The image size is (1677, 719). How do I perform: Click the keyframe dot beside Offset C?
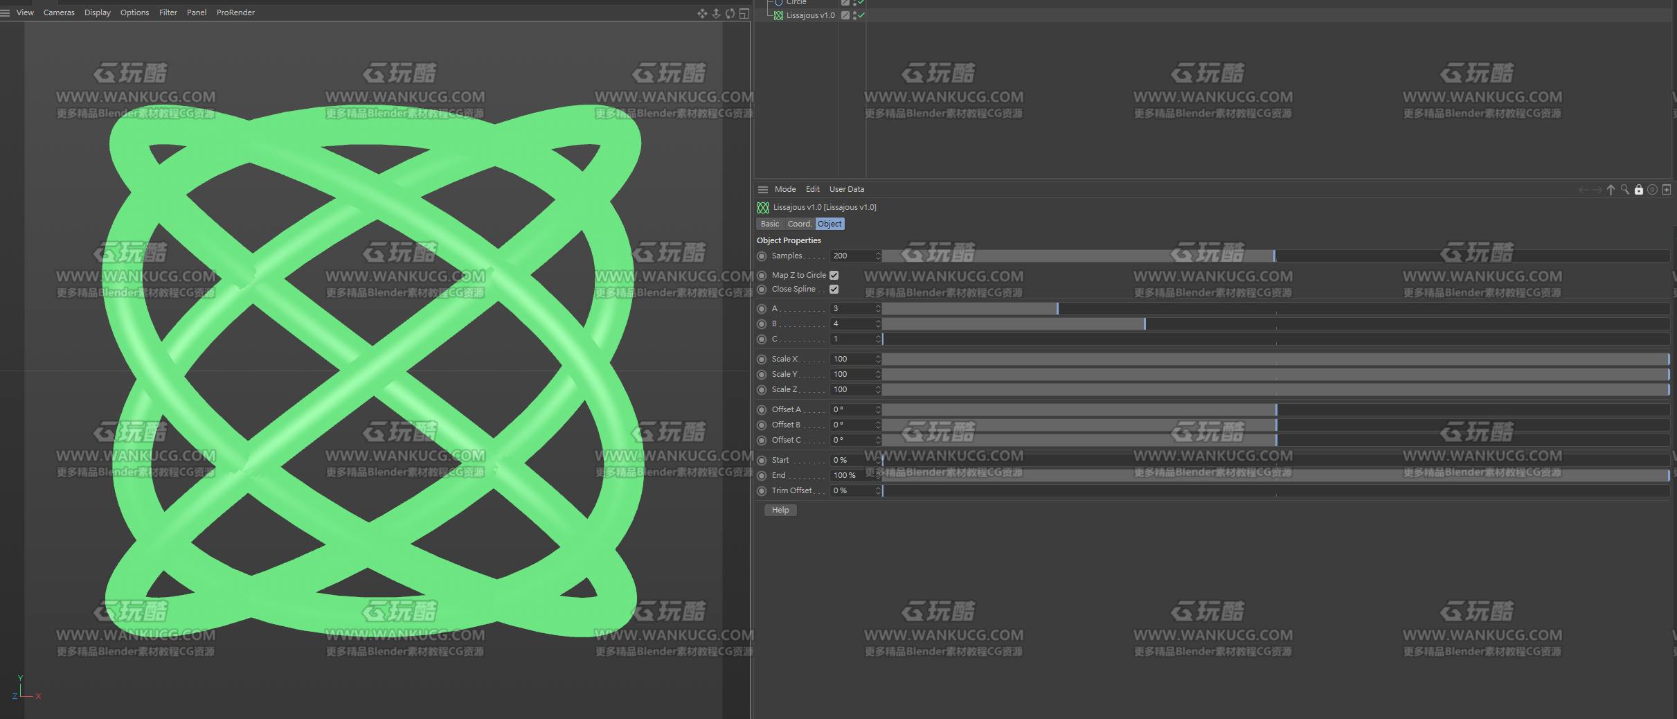click(762, 441)
